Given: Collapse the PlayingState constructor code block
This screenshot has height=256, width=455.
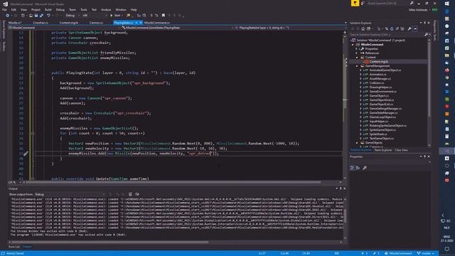Looking at the screenshot, I should click(33, 73).
